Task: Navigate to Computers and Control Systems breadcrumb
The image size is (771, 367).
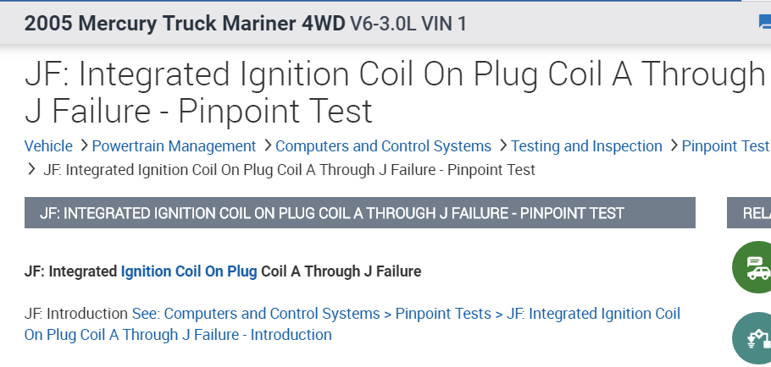Action: click(x=383, y=146)
